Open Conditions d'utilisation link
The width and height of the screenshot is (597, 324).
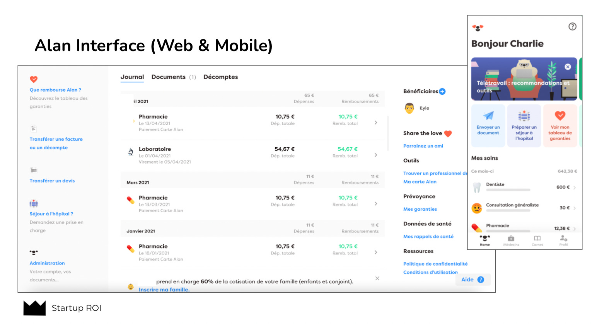point(430,272)
